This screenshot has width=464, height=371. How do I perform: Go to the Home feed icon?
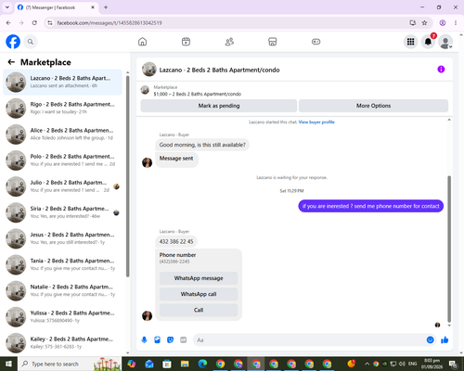click(x=142, y=42)
